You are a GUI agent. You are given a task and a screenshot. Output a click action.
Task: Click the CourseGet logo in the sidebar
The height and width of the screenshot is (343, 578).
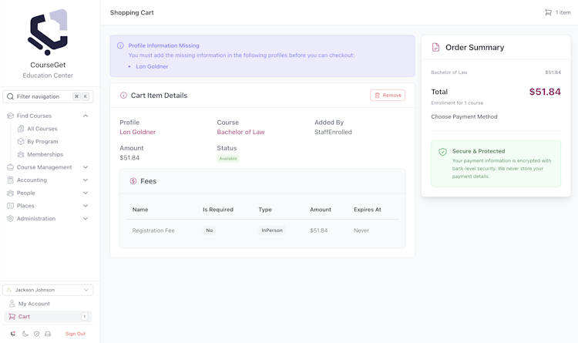(x=48, y=32)
